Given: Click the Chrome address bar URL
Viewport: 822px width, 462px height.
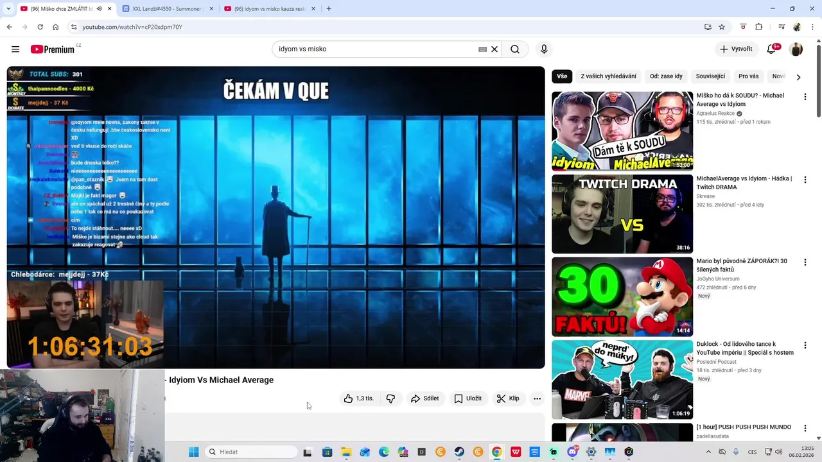Looking at the screenshot, I should coord(132,27).
